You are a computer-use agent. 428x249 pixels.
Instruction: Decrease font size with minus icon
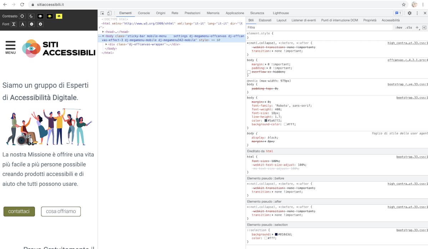pyautogui.click(x=32, y=24)
